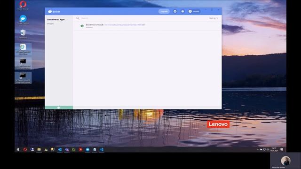Click the taskbar clock and date

tap(274, 150)
